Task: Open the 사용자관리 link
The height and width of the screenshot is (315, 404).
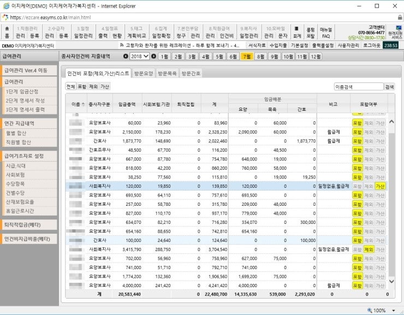Action: coord(348,45)
